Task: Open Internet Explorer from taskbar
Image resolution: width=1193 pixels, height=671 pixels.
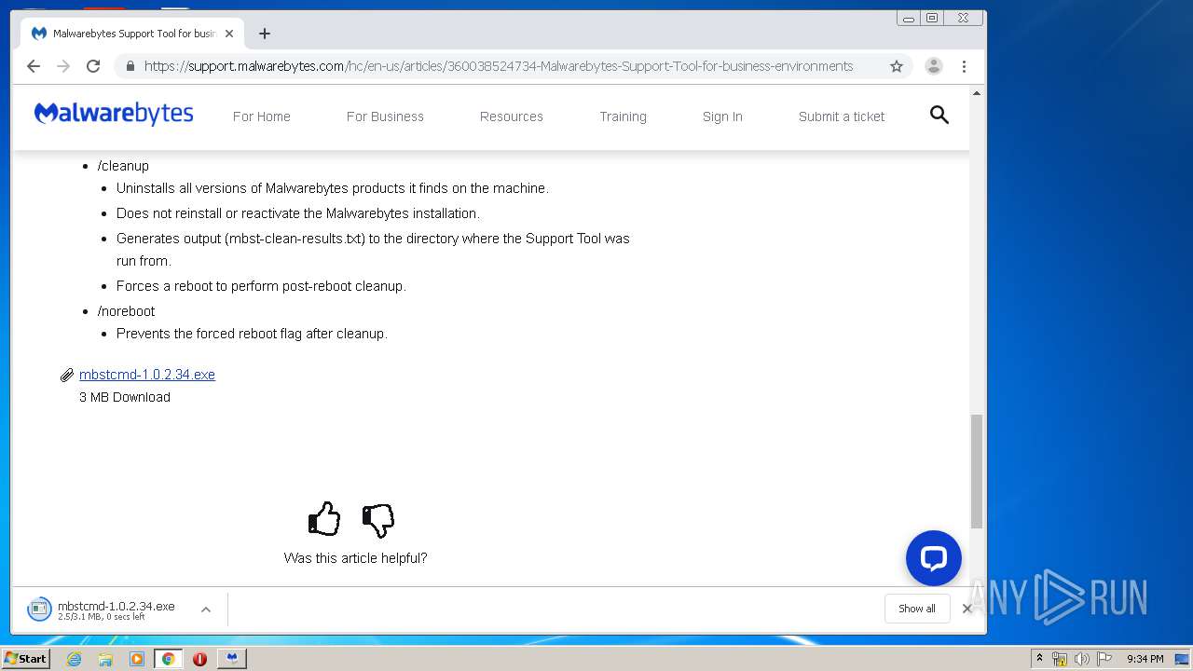Action: [x=75, y=659]
